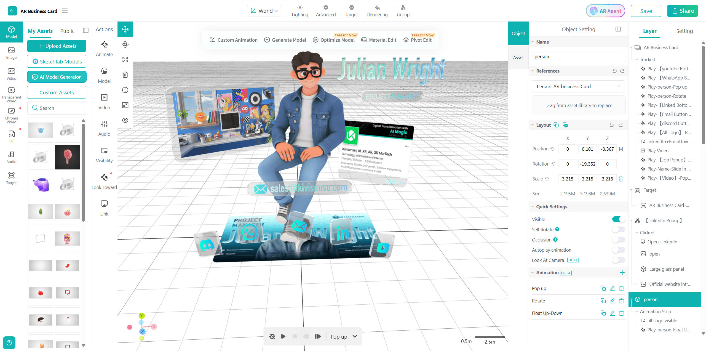Click the asset Search field
This screenshot has width=706, height=351.
coord(57,108)
